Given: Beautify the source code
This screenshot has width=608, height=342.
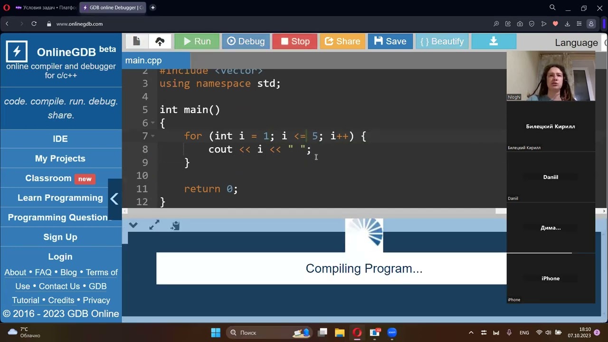Looking at the screenshot, I should (442, 41).
